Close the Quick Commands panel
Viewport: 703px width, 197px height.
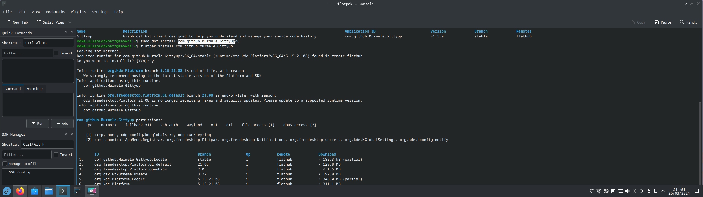tap(72, 32)
